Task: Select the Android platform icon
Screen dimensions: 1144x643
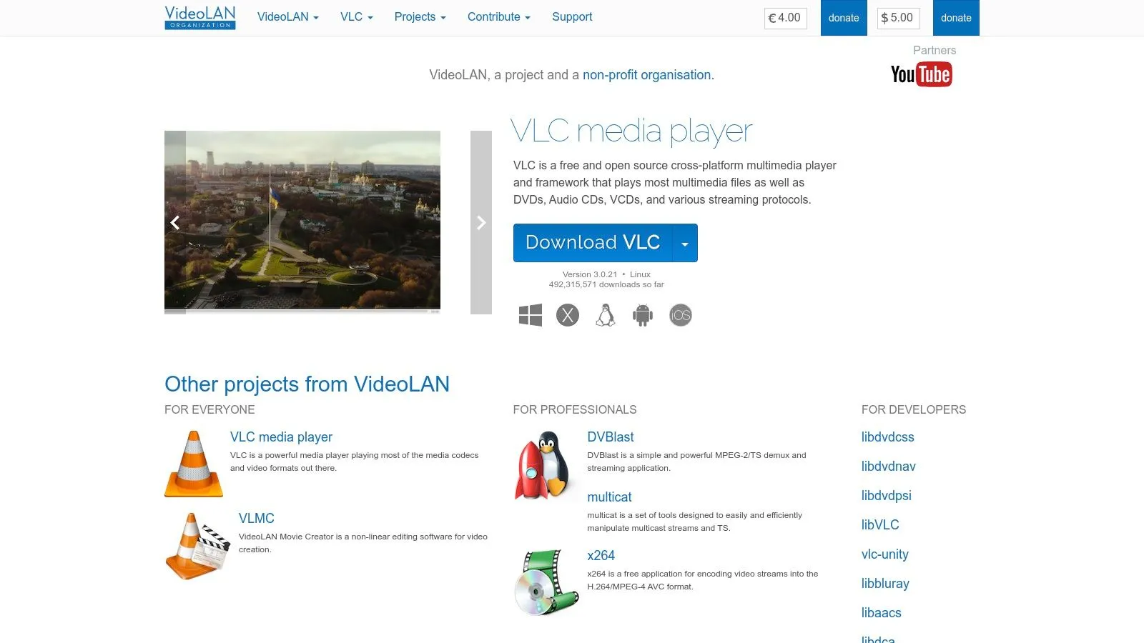Action: (642, 314)
